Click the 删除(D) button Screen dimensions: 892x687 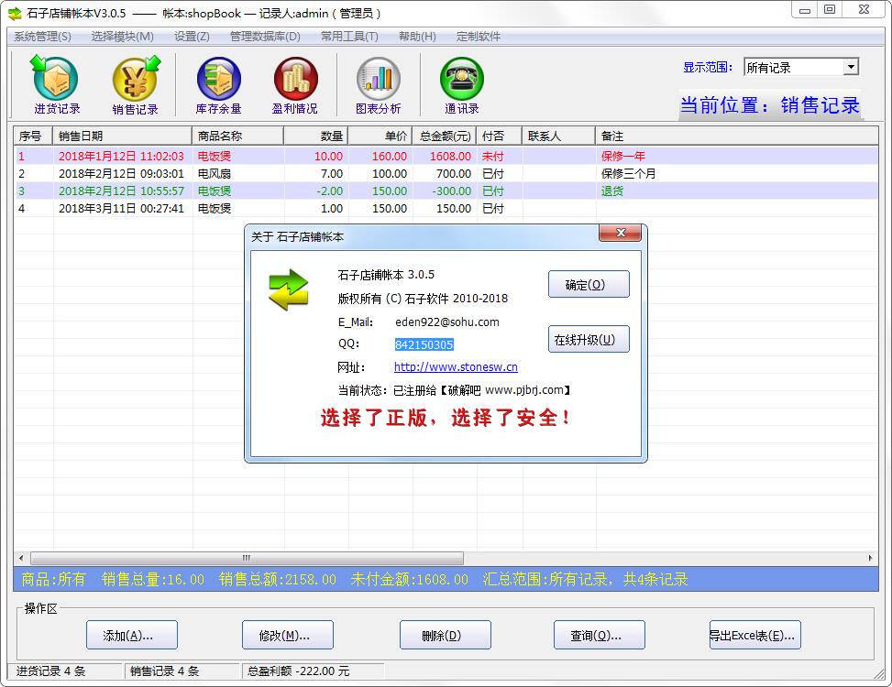click(x=445, y=635)
